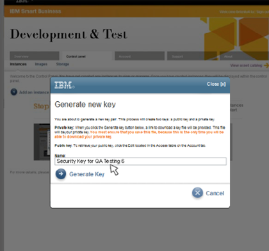Viewport: 269px width, 251px height.
Task: Open the Overview tab
Action: click(x=35, y=56)
